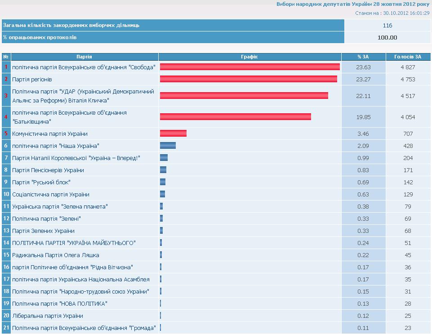Click the red bar for Батьківщина party
The image size is (432, 334).
(x=235, y=117)
